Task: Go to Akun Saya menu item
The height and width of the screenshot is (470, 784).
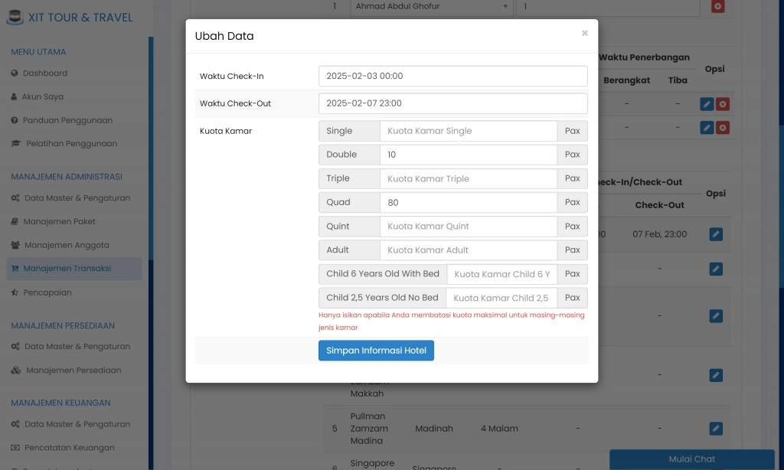Action: point(43,97)
